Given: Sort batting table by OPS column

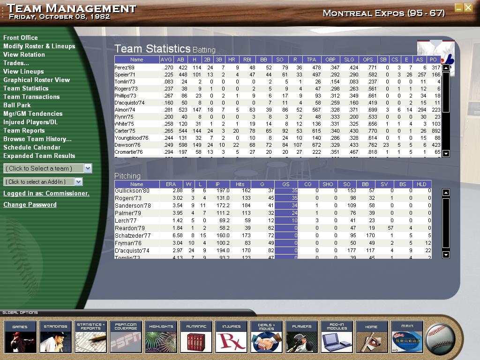Looking at the screenshot, I should 368,60.
